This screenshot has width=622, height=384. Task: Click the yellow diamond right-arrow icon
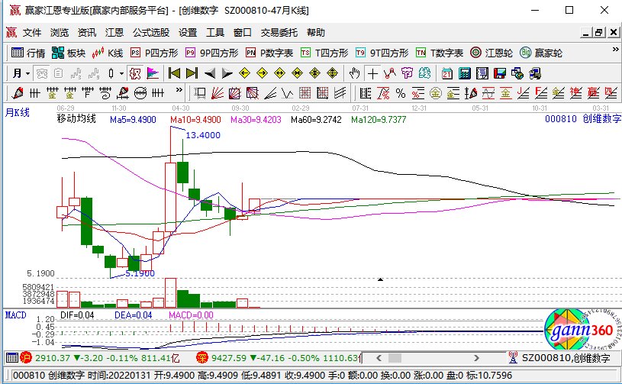tap(263, 73)
